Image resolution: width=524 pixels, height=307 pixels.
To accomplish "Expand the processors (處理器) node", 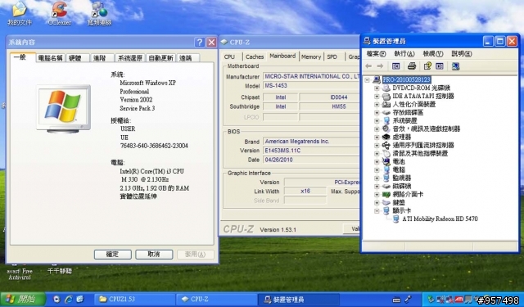I will [x=377, y=137].
